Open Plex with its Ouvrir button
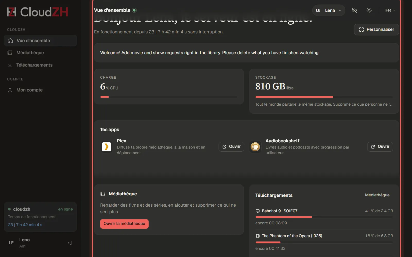The width and height of the screenshot is (412, 257). tap(231, 147)
